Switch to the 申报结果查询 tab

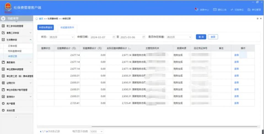[45, 28]
